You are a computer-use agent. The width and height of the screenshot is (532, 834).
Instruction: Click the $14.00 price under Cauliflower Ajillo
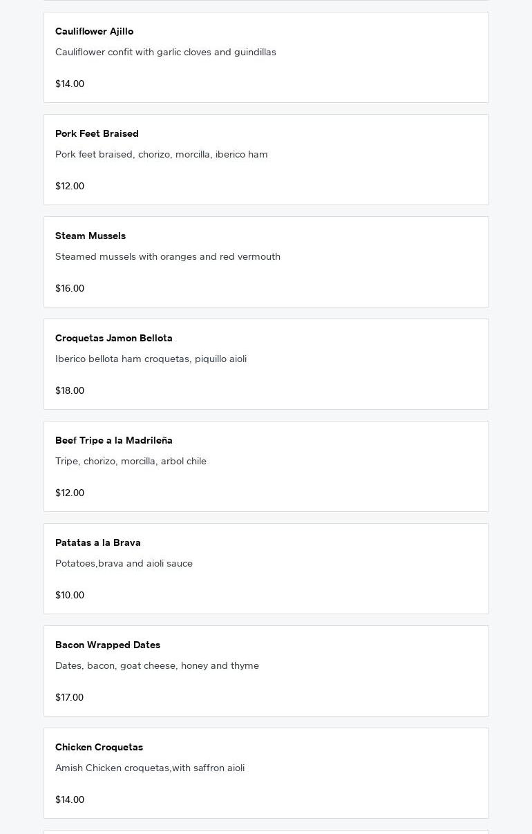[70, 84]
